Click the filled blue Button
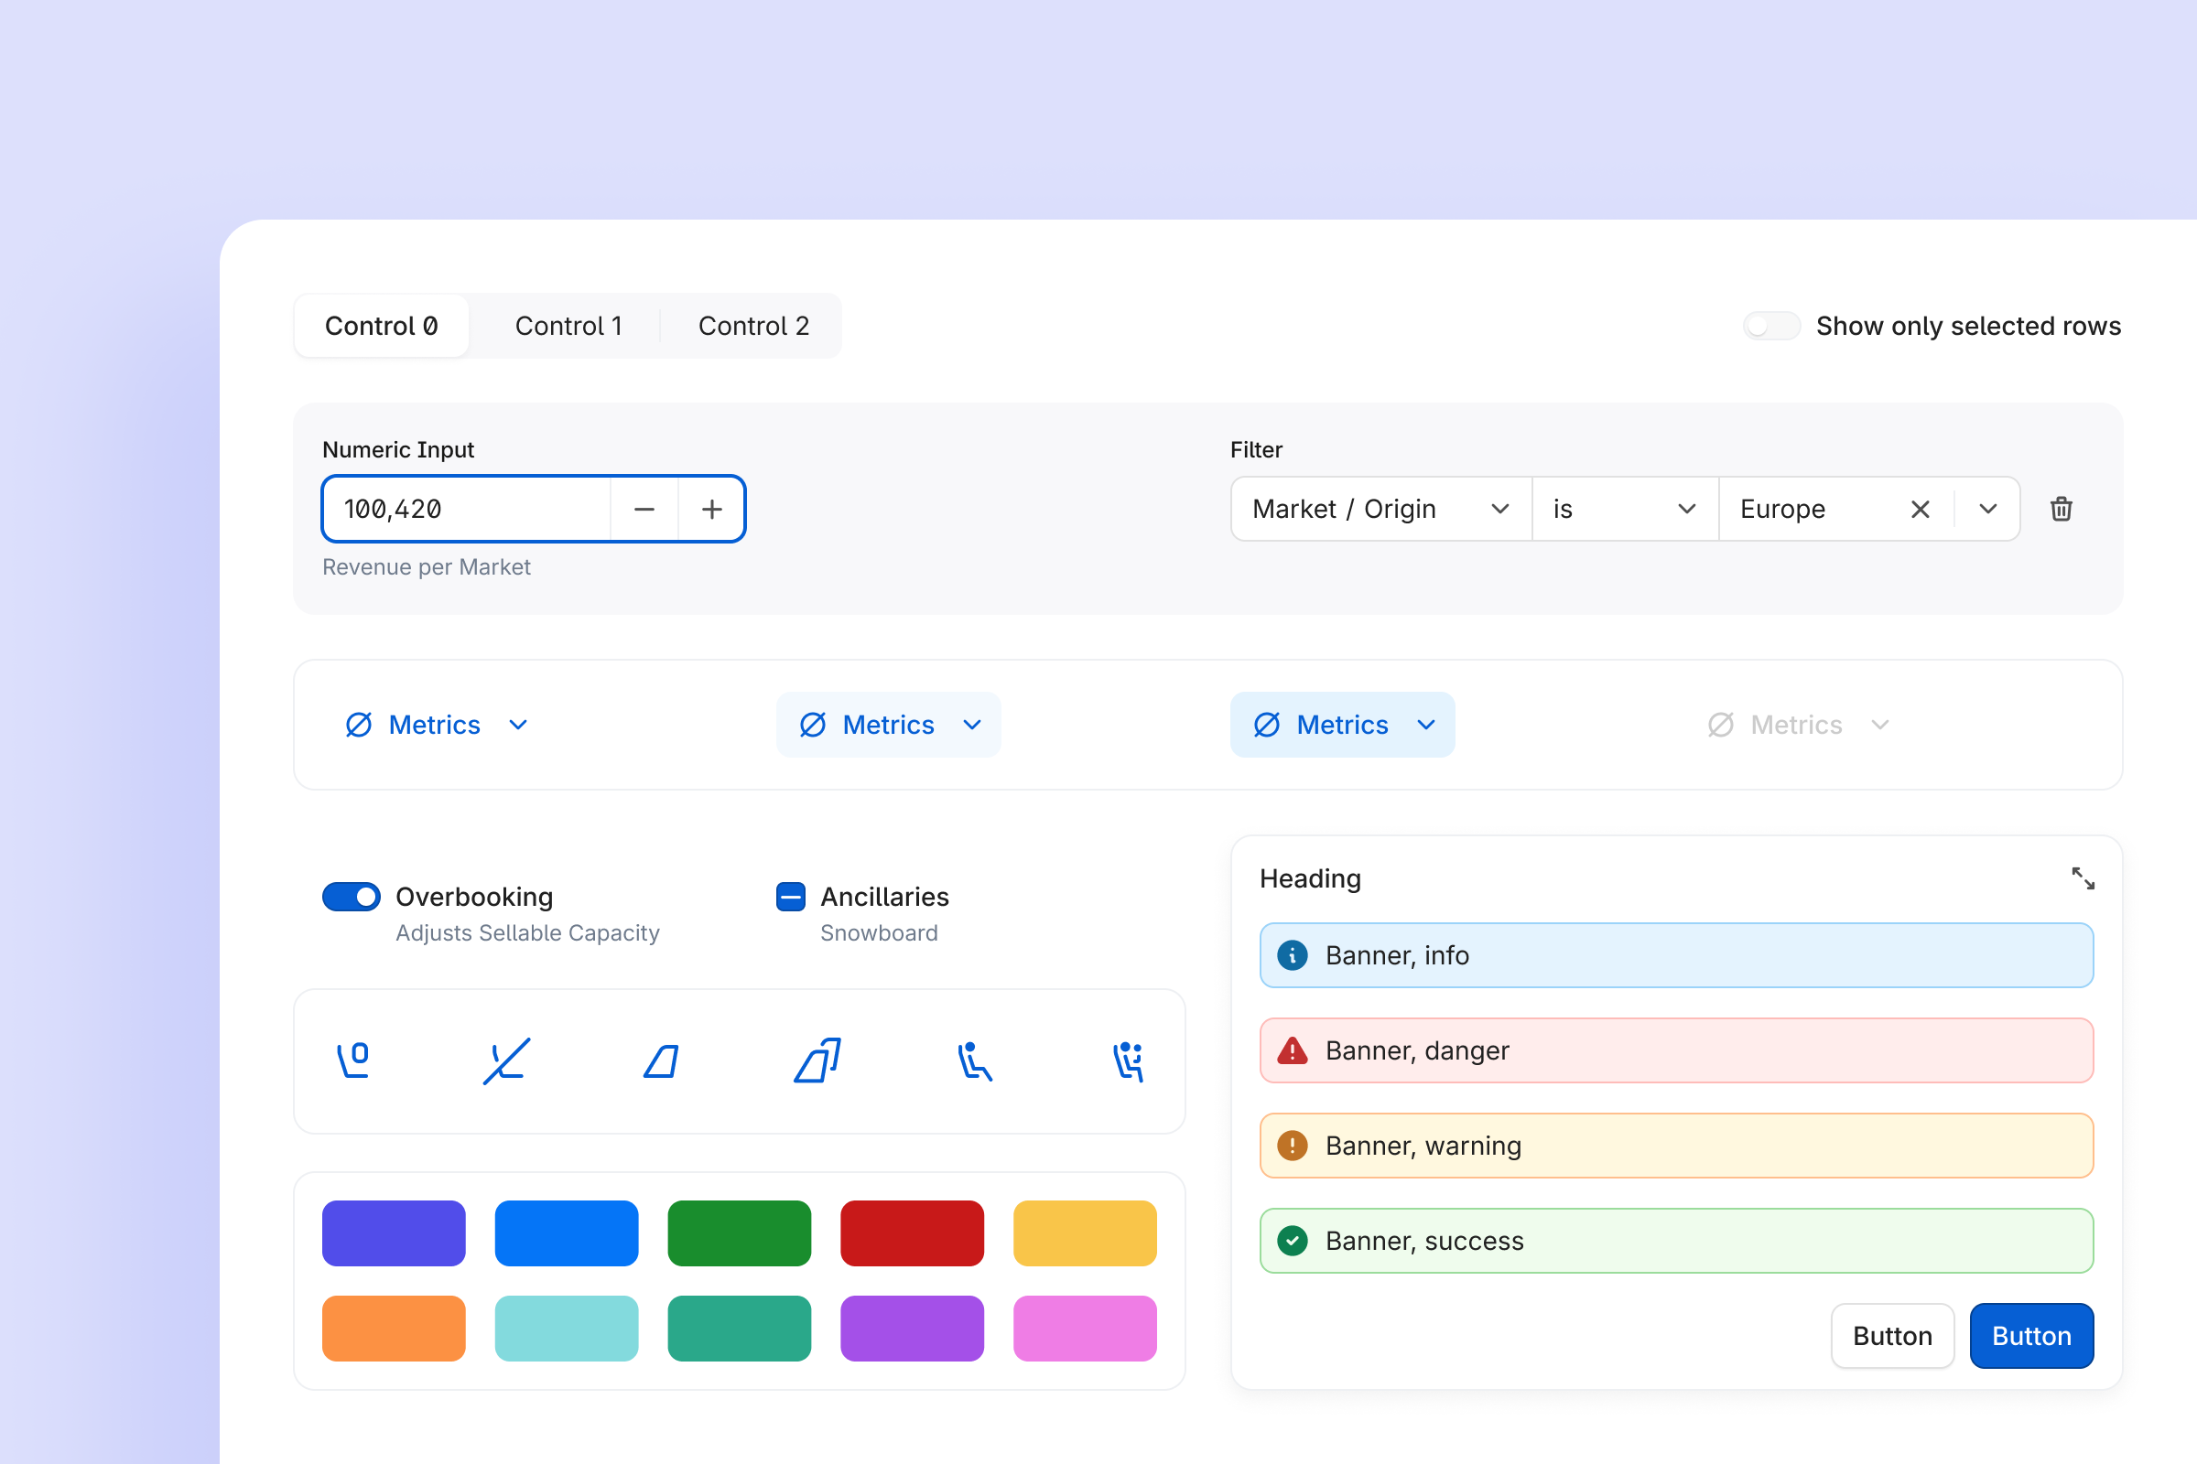This screenshot has height=1464, width=2197. click(x=2030, y=1335)
